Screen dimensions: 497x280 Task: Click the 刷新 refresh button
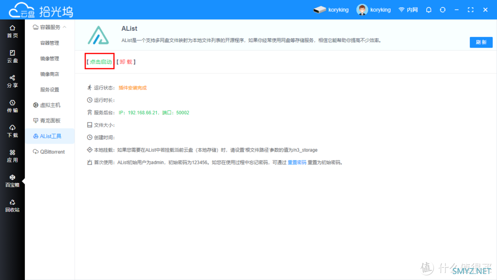point(481,42)
